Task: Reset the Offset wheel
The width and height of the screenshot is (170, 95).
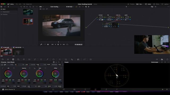Action: pos(61,68)
